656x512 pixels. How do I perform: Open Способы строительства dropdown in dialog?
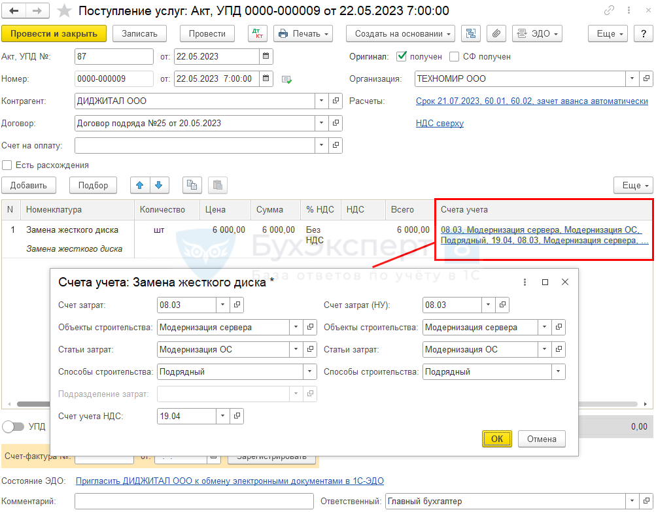pos(307,372)
